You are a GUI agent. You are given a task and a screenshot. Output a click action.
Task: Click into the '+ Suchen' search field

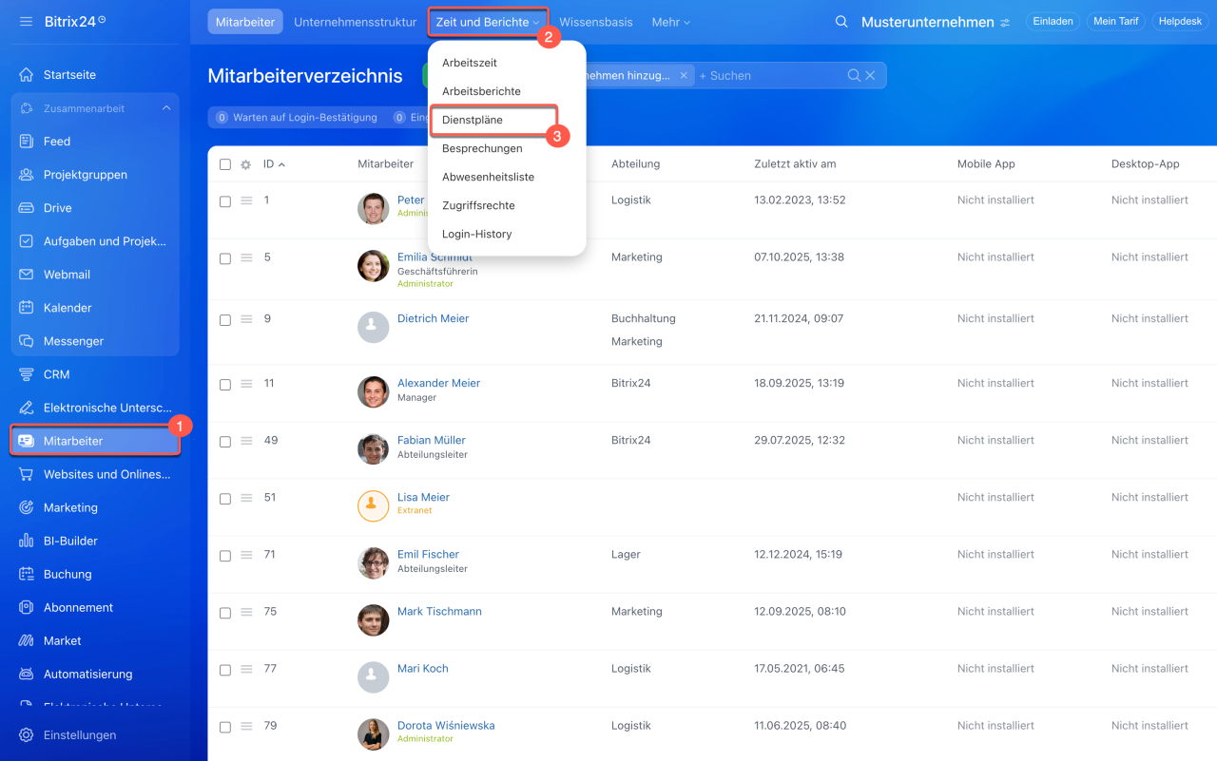[770, 76]
